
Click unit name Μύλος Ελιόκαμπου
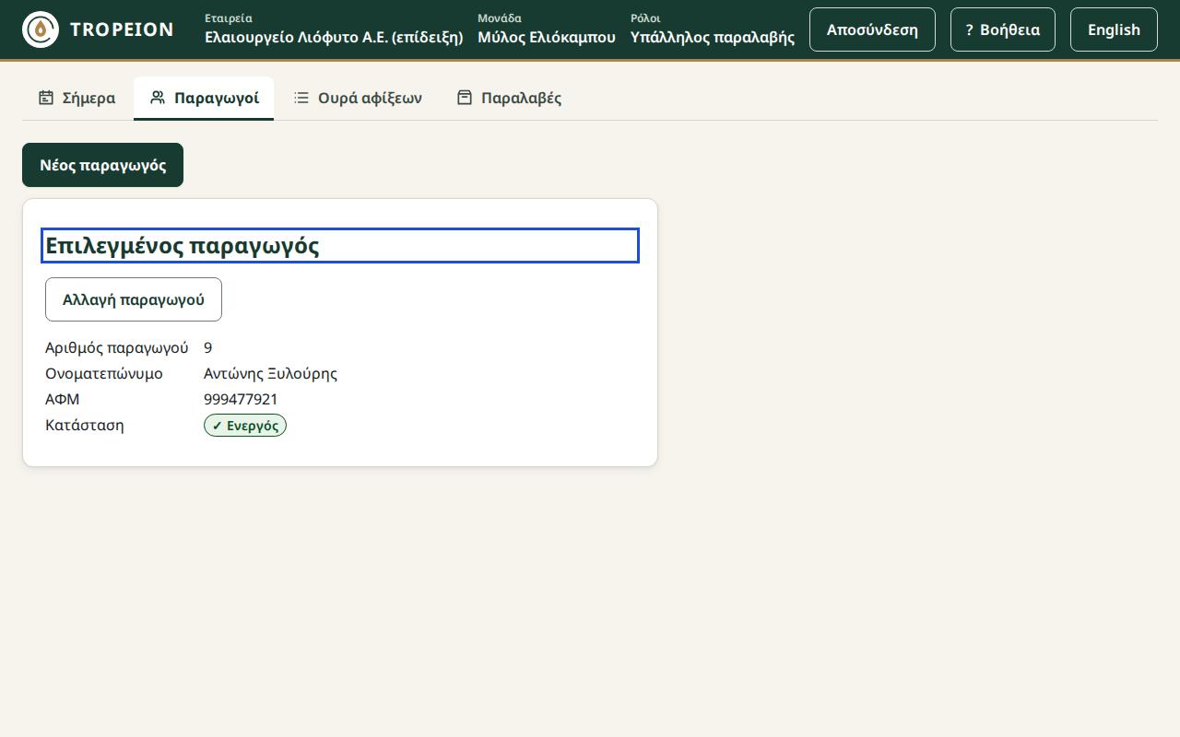click(547, 38)
